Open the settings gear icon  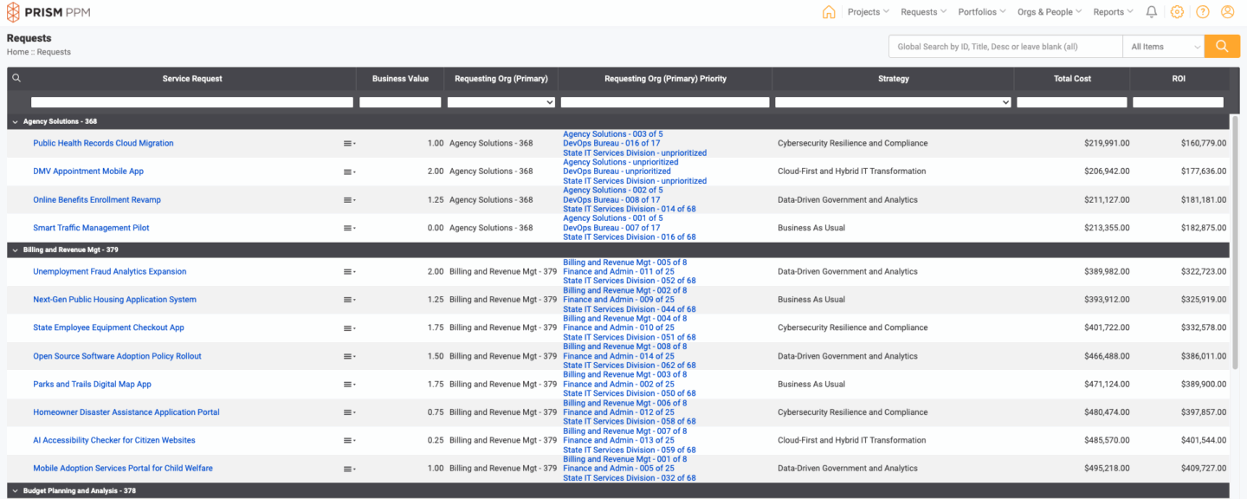(x=1177, y=12)
